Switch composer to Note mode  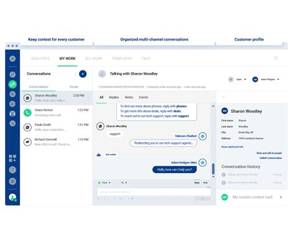point(205,182)
